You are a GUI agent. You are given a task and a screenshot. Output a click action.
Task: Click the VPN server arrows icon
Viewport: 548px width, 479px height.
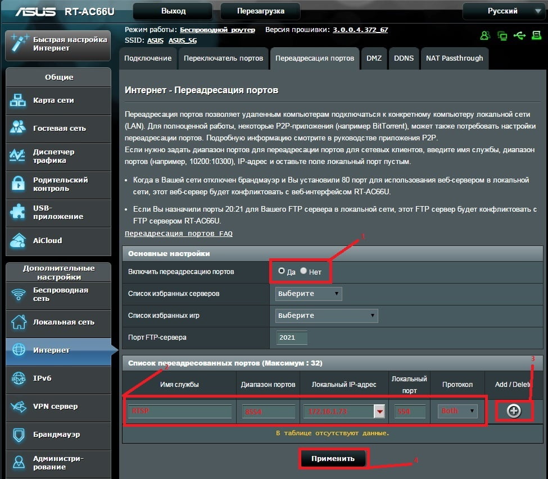tap(19, 407)
